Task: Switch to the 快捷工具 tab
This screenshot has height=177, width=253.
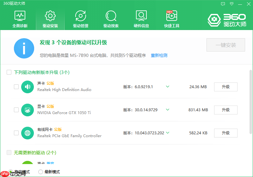Action: 172,19
